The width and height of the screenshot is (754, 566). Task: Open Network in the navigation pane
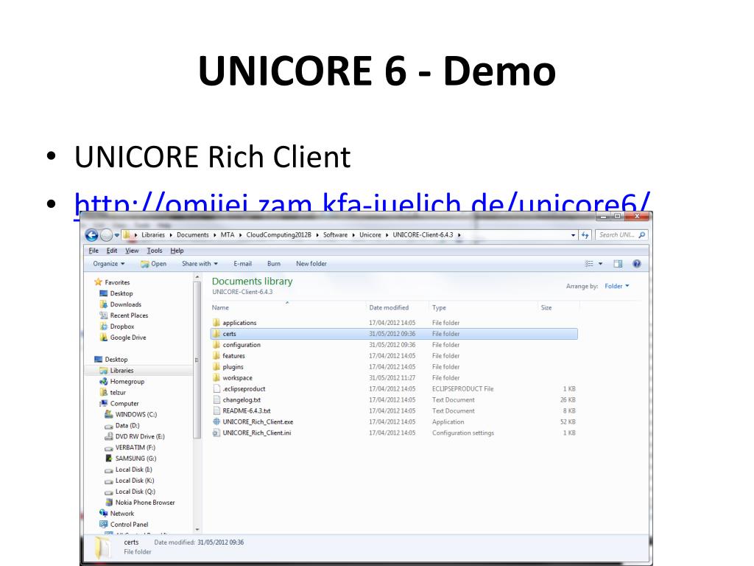coord(121,514)
